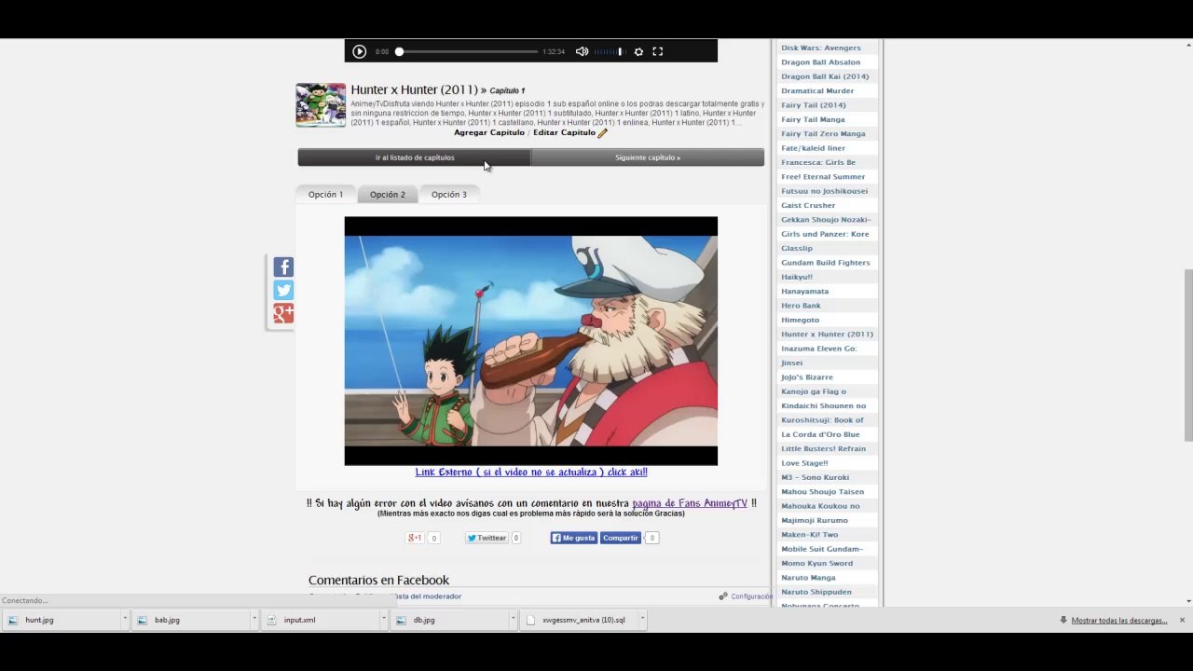This screenshot has width=1193, height=671.
Task: Click Agregar Capitulo link
Action: (489, 132)
